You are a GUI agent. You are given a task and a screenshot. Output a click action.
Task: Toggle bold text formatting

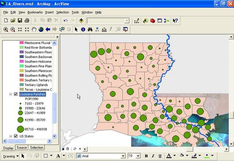pos(146,156)
